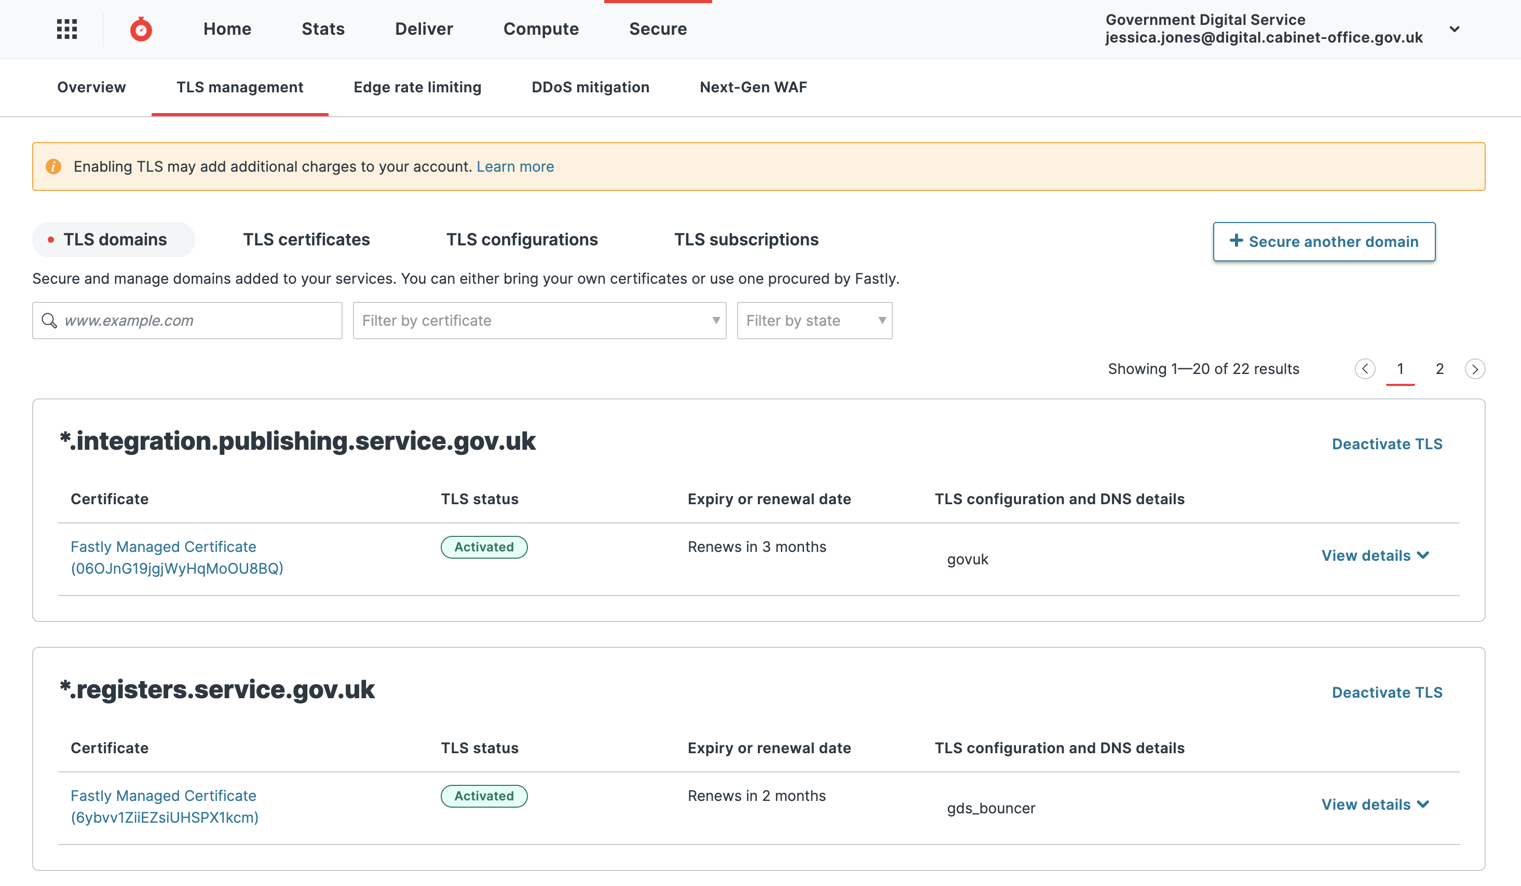Screen dimensions: 1521x886
Task: Open the Home menu item
Action: tap(227, 29)
